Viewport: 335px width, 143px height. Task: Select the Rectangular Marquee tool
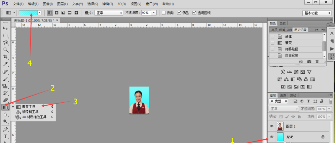coord(5,35)
